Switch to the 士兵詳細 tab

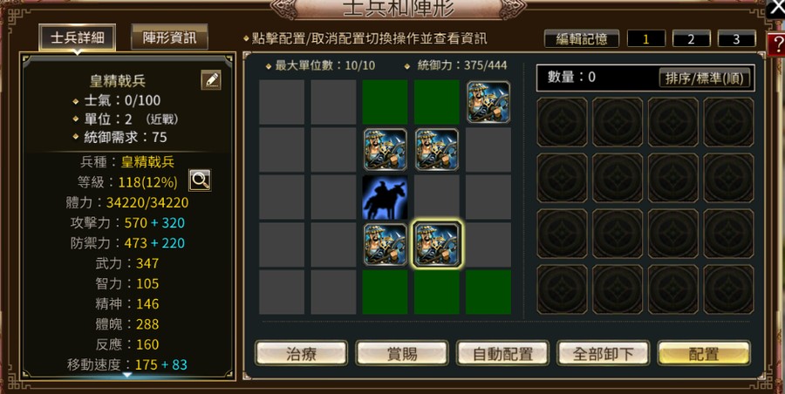[77, 37]
